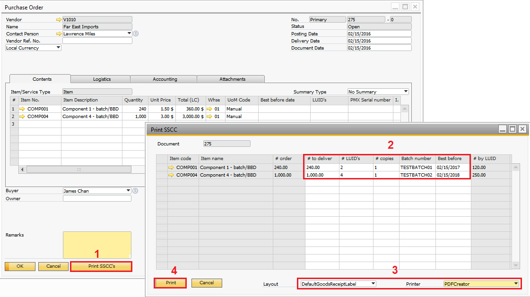
Task: Expand the Layout DefaultGoodsReceiptLabel dropdown
Action: [x=373, y=284]
